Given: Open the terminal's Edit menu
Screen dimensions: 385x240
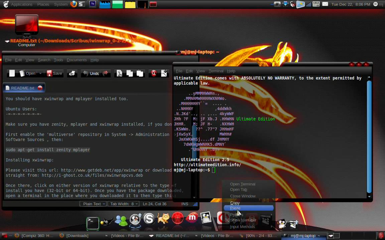Looking at the screenshot, I should coord(189,71).
